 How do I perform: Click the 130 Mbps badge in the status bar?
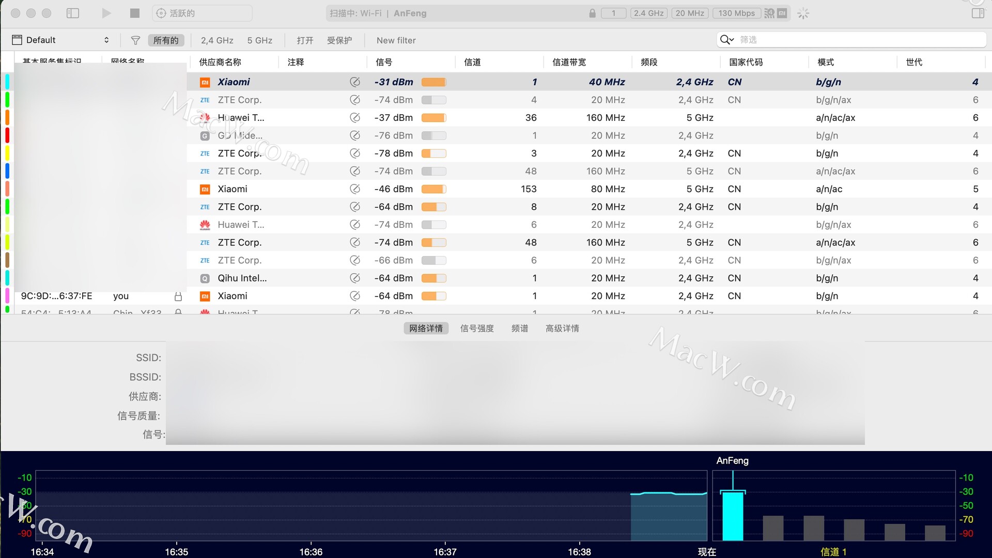(x=736, y=13)
